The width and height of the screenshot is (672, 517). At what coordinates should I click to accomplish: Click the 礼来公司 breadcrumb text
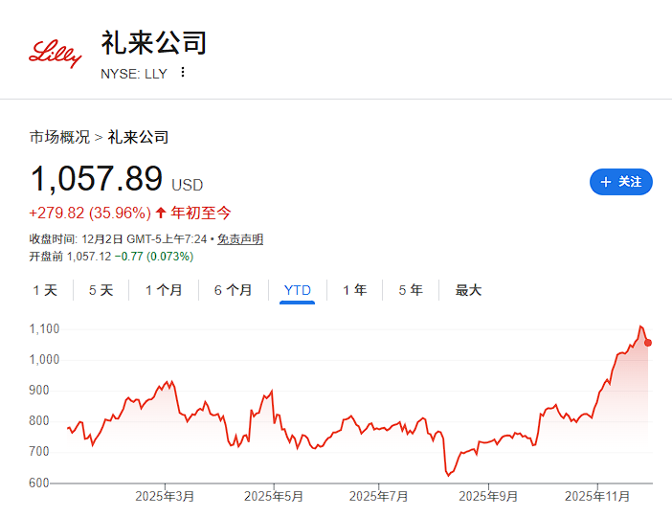tap(138, 137)
